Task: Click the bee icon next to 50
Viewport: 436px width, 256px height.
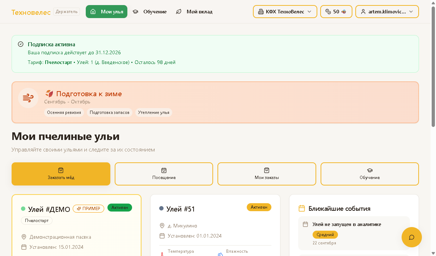Action: tap(344, 12)
